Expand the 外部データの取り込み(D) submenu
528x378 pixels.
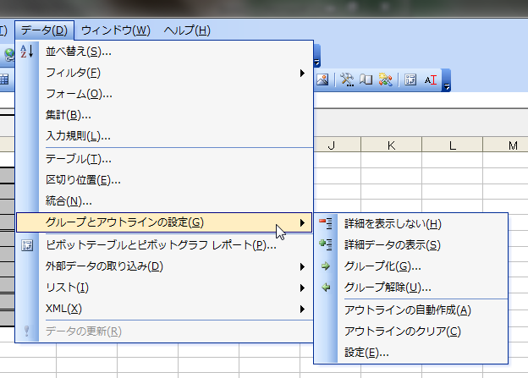point(302,267)
